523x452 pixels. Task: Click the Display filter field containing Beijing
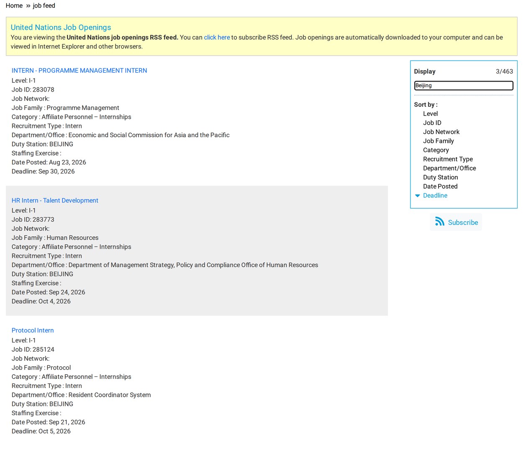click(x=464, y=85)
